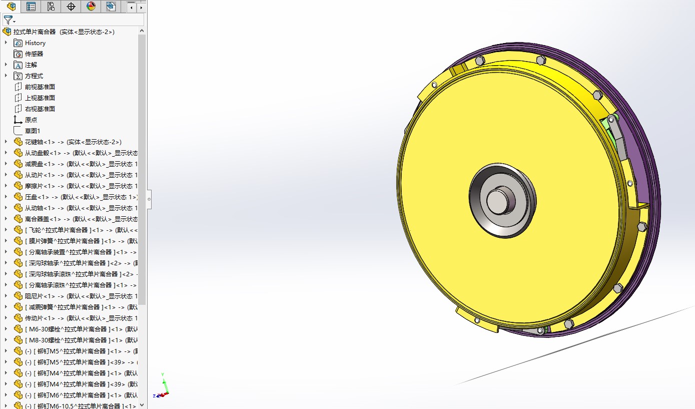Screen dimensions: 695x409
Task: Click the feature tree scrollbar down arrow
Action: (142, 404)
